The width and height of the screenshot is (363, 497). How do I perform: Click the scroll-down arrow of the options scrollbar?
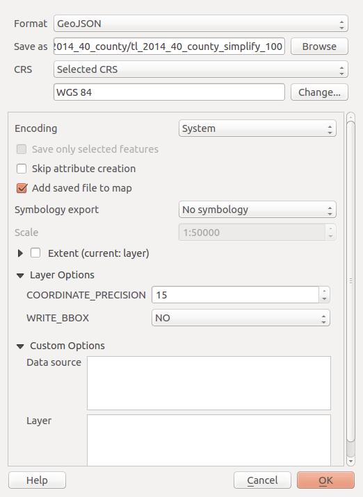tap(350, 461)
